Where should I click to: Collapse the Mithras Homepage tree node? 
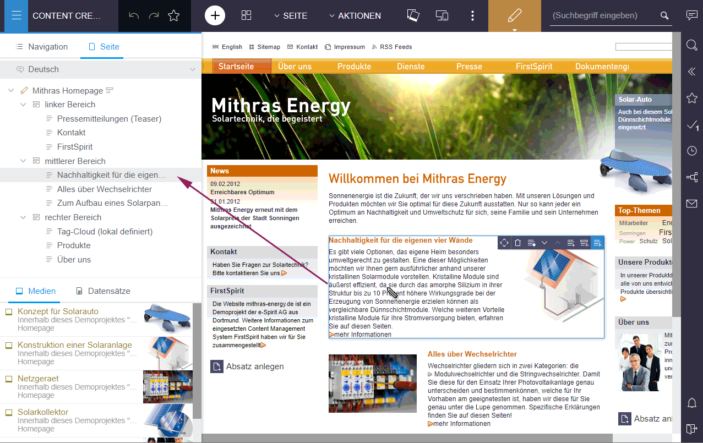click(x=11, y=90)
